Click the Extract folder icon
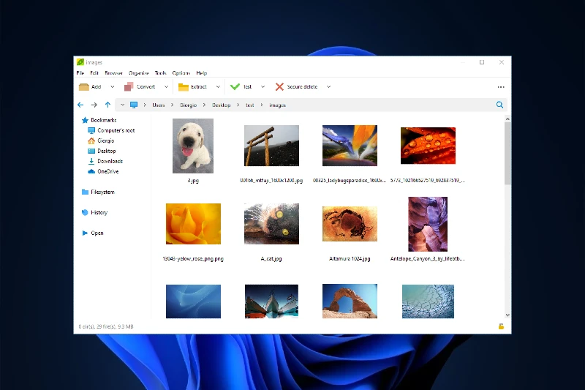585x390 pixels. click(184, 86)
